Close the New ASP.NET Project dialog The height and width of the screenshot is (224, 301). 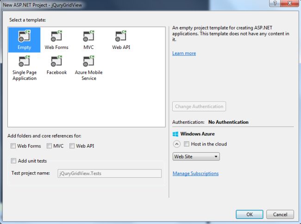point(290,3)
